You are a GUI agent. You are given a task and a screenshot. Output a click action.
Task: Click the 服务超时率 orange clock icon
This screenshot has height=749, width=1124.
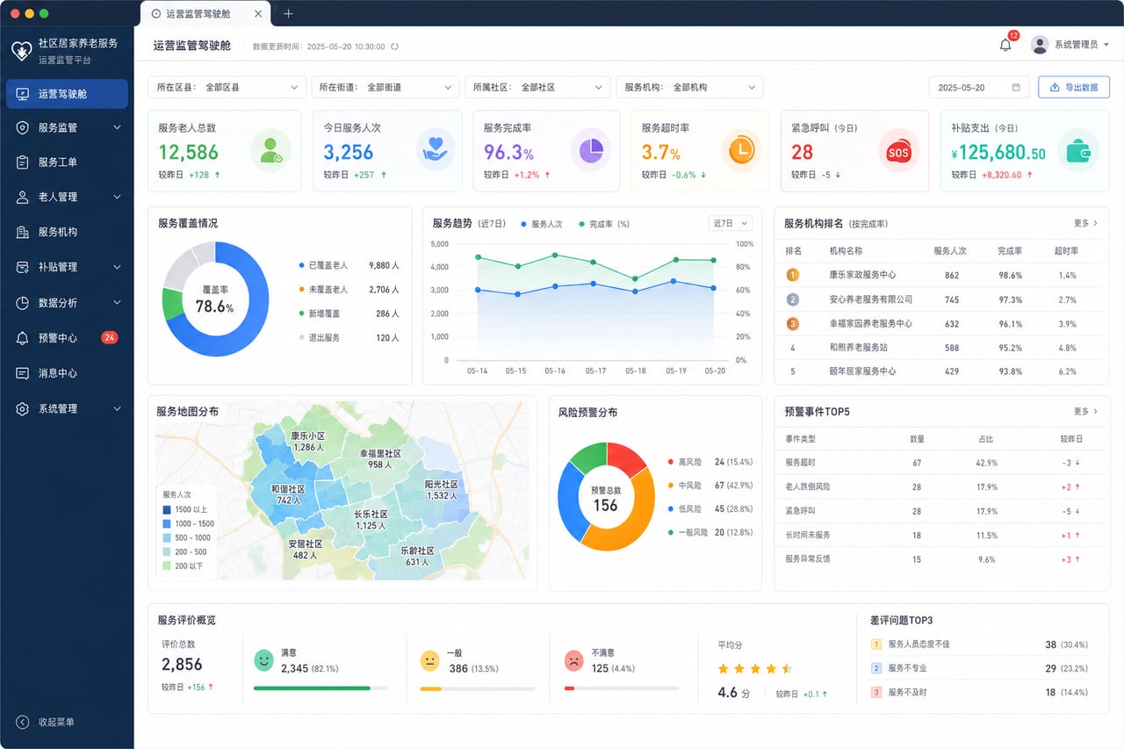point(742,148)
